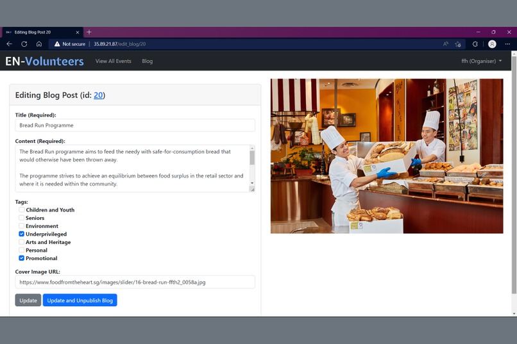The width and height of the screenshot is (517, 344).
Task: Check the Personal tag
Action: point(21,250)
